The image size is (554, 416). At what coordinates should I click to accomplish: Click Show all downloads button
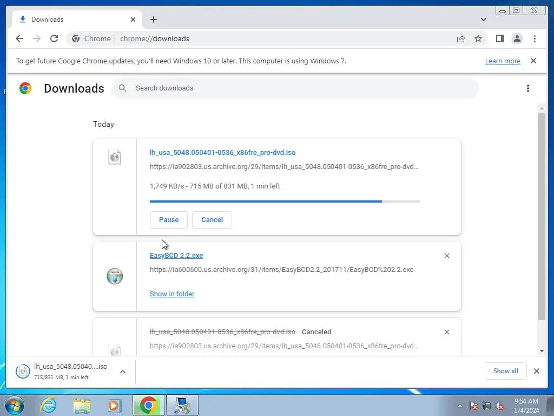(506, 371)
